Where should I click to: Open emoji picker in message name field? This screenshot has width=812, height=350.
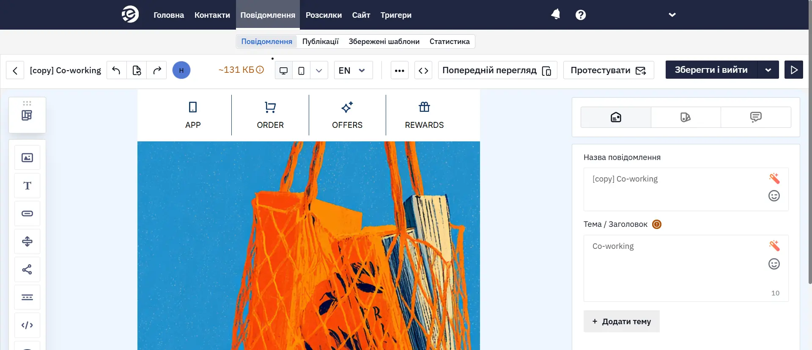click(774, 196)
